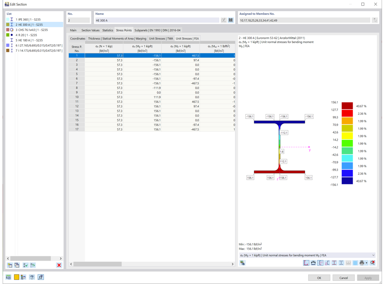Image resolution: width=385 pixels, height=284 pixels.
Task: Open the printer dropdown arrow
Action: point(367,263)
